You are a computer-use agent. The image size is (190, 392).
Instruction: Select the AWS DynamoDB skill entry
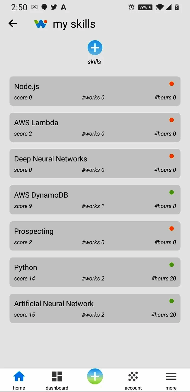pos(95,200)
